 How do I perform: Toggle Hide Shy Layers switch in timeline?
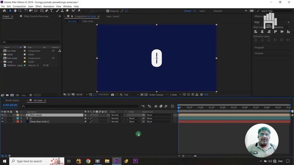coord(156,106)
